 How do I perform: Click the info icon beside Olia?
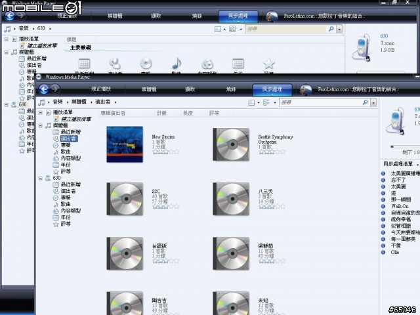[x=383, y=252]
